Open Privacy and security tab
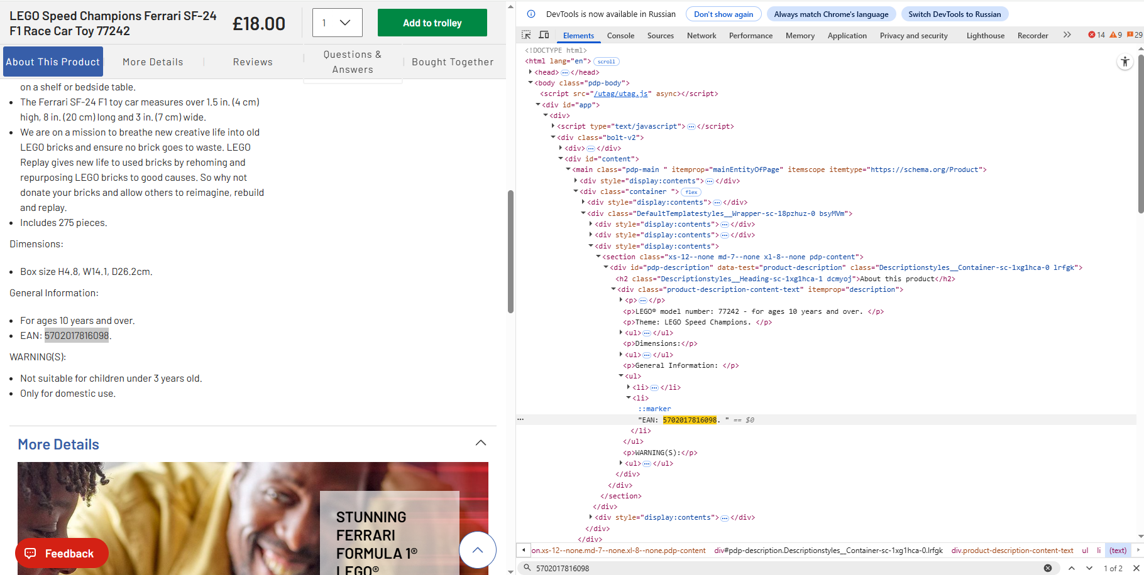This screenshot has width=1144, height=575. point(914,36)
